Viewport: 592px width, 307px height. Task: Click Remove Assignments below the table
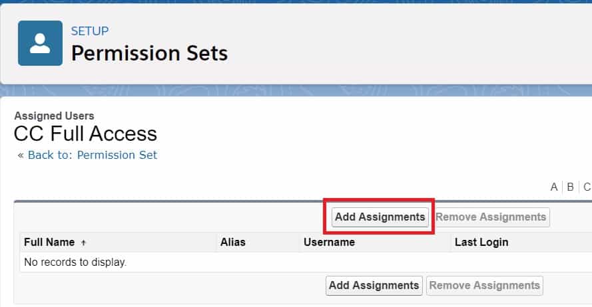tap(485, 285)
